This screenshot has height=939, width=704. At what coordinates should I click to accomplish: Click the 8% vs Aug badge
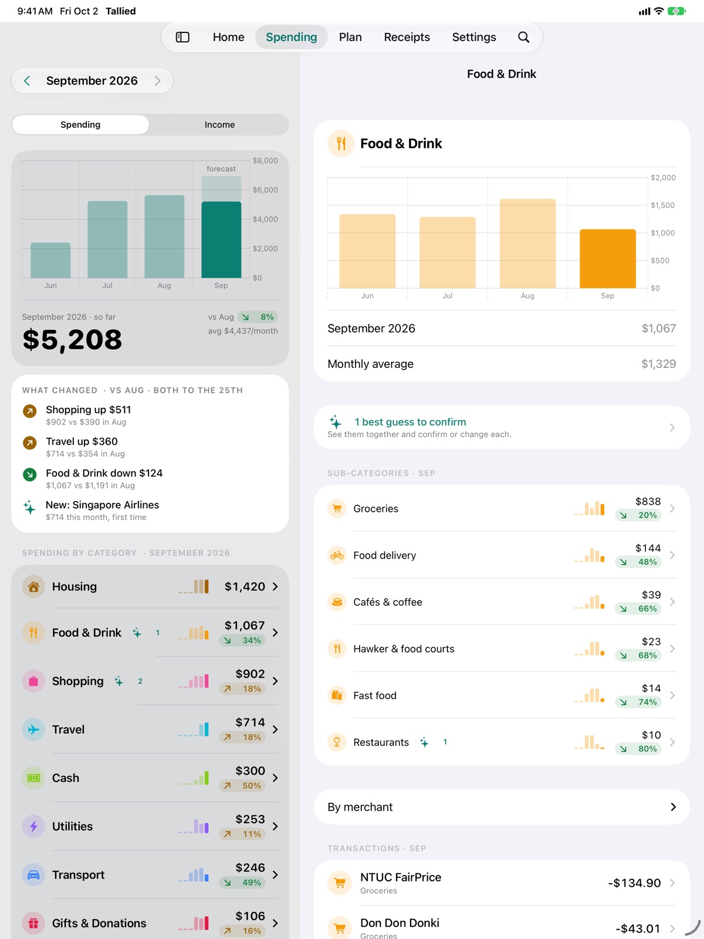click(x=258, y=317)
